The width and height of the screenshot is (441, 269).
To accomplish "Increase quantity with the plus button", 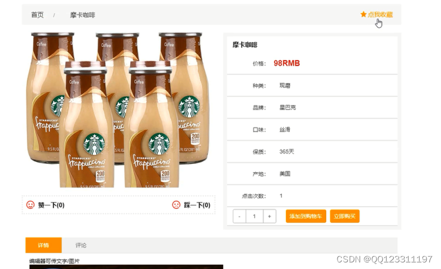I will tap(269, 216).
